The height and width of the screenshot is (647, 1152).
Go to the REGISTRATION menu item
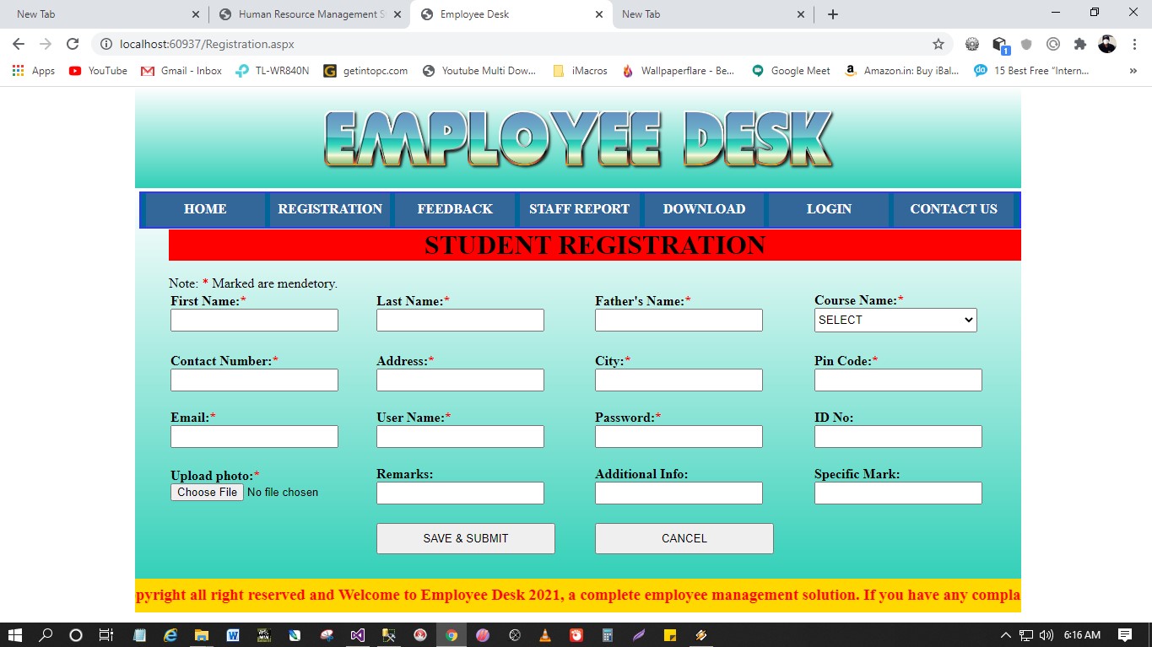coord(330,209)
